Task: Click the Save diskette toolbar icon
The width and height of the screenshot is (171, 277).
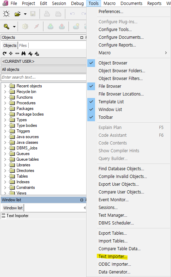Action: (33, 14)
